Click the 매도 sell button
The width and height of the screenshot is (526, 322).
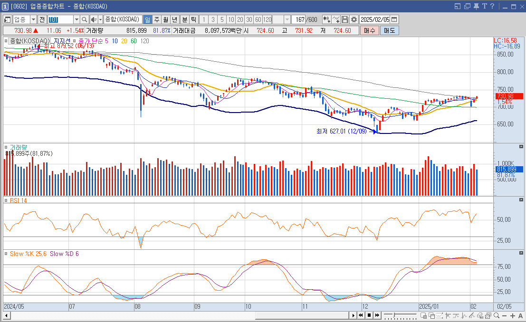tap(390, 30)
